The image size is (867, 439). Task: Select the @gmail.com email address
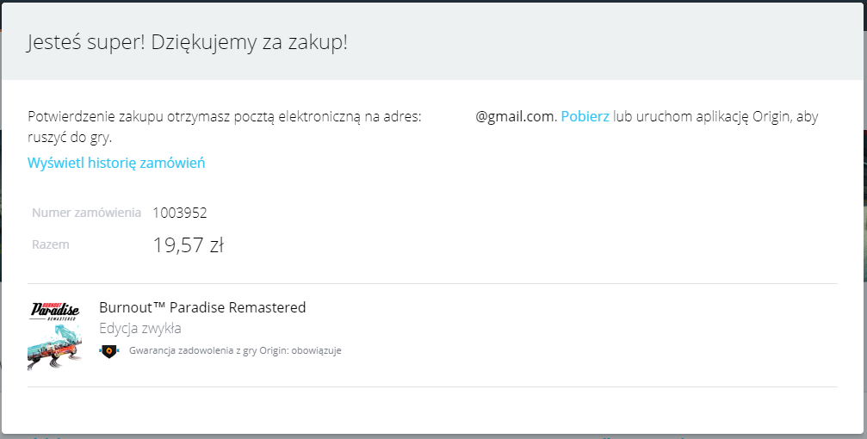[515, 117]
